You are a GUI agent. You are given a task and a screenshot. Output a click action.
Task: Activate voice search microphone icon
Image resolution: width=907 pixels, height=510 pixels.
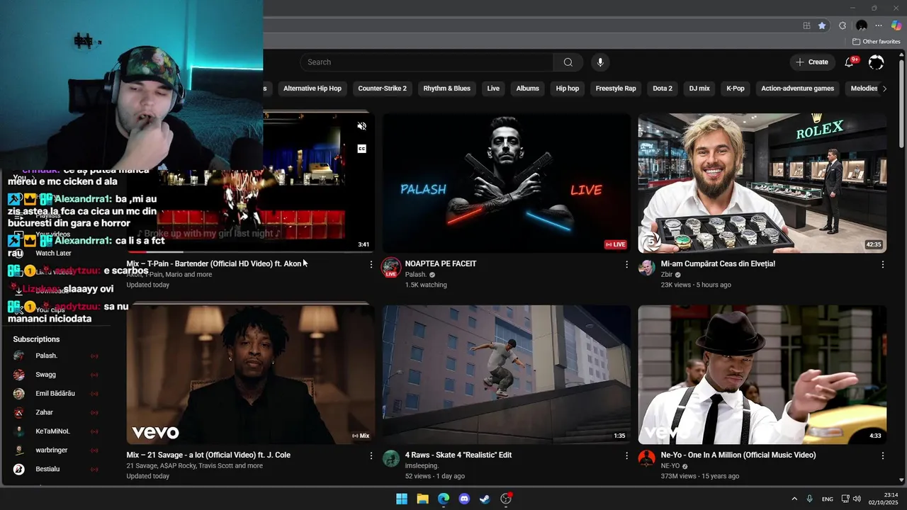tap(600, 62)
